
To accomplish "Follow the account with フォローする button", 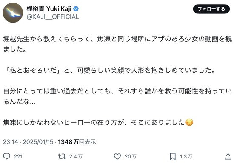I will (x=211, y=9).
